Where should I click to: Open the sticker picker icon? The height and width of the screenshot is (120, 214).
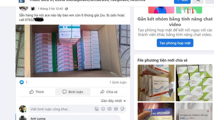tap(122, 109)
